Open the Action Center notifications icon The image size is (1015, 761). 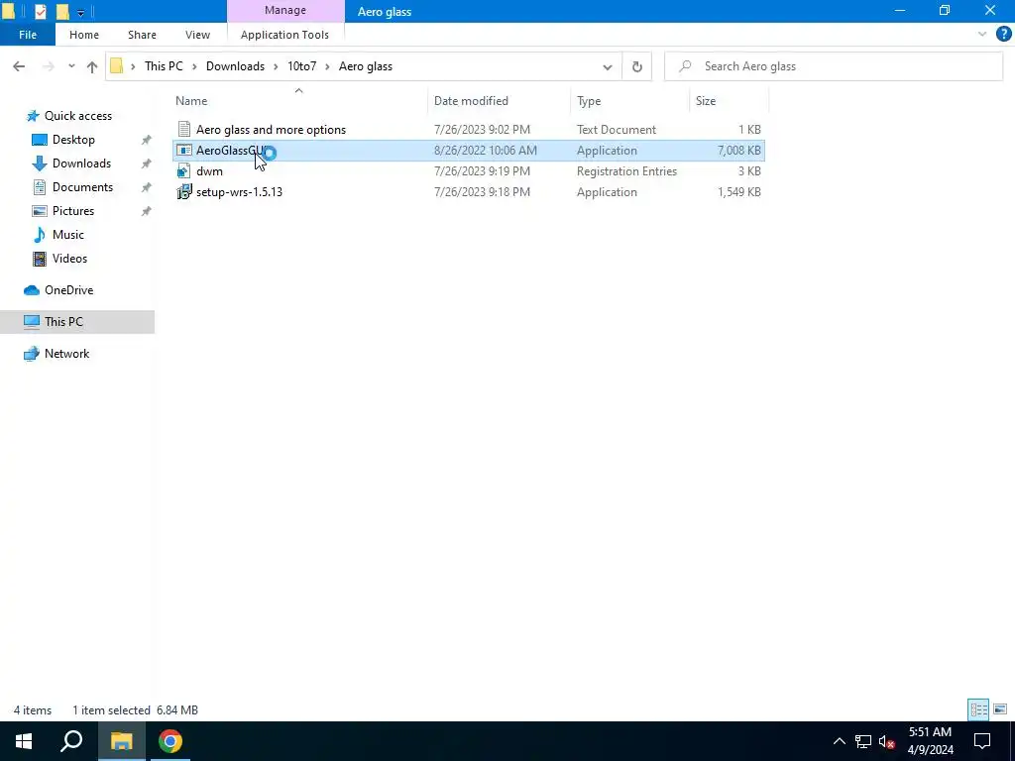click(982, 741)
